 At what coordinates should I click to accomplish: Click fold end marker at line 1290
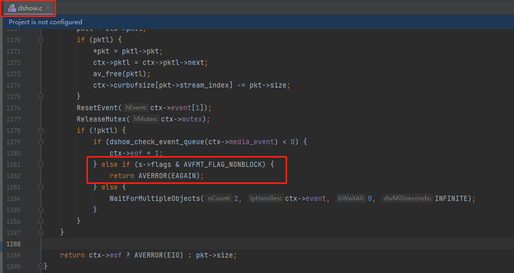click(x=41, y=266)
